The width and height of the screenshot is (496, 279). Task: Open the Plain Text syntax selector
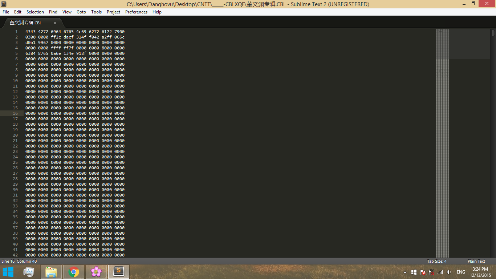pos(476,261)
